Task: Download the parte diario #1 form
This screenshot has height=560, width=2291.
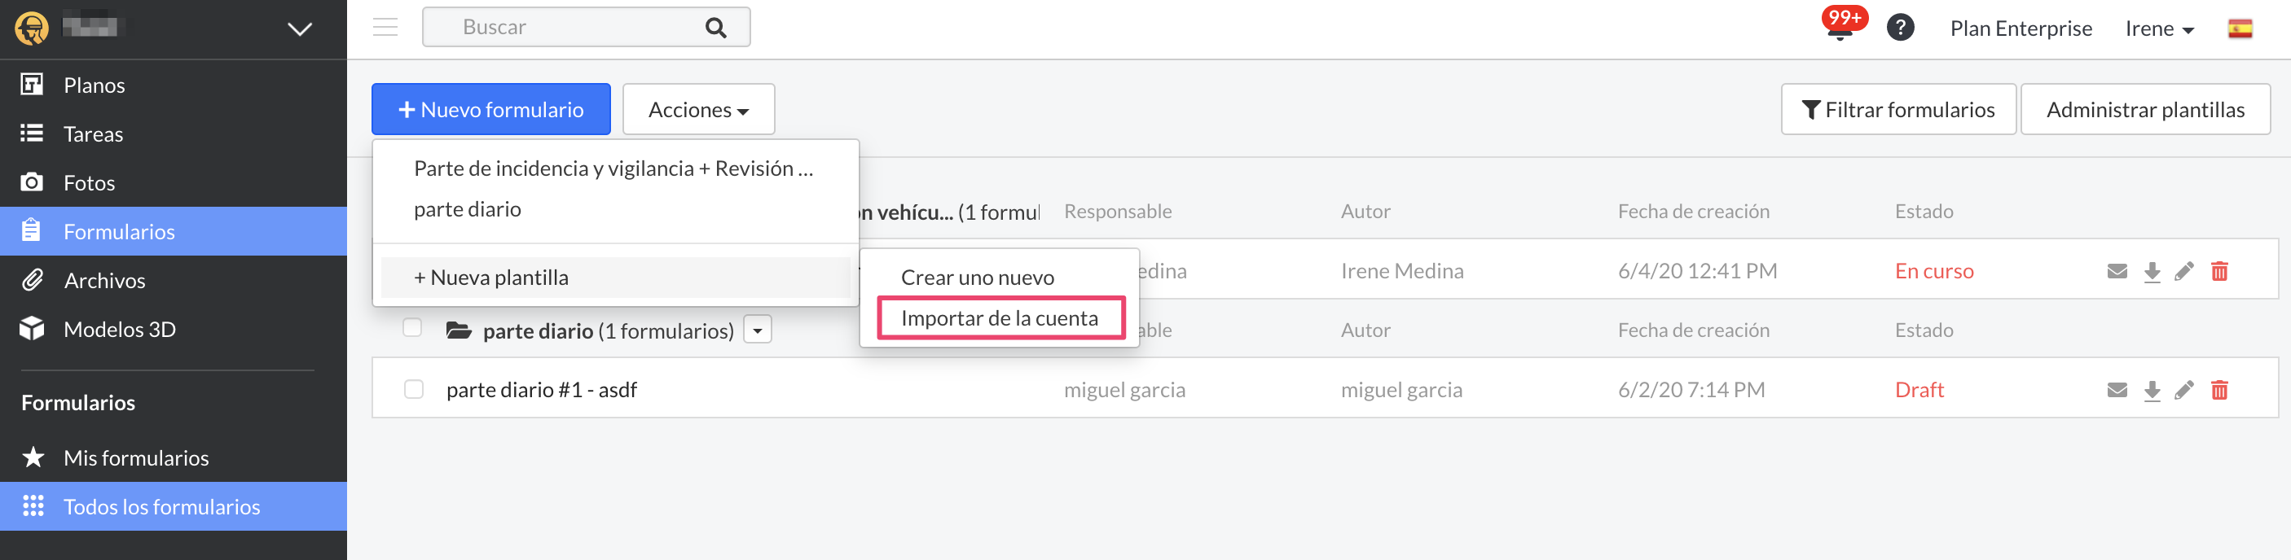Action: tap(2152, 390)
